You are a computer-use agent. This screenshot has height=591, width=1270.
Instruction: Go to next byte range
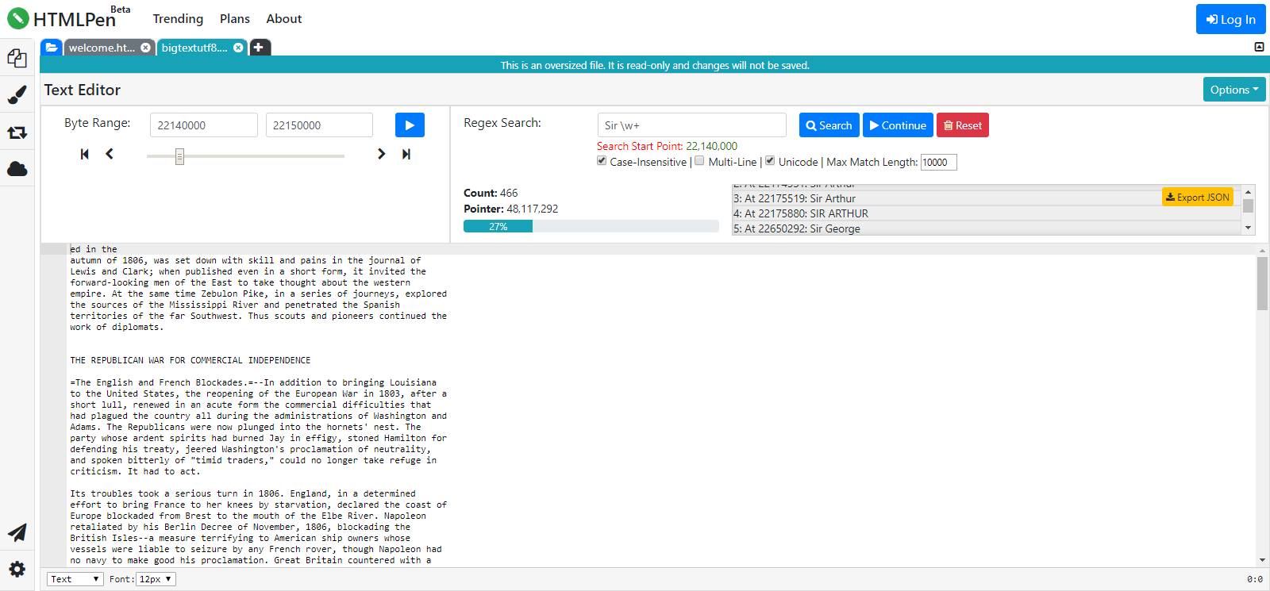(x=382, y=154)
